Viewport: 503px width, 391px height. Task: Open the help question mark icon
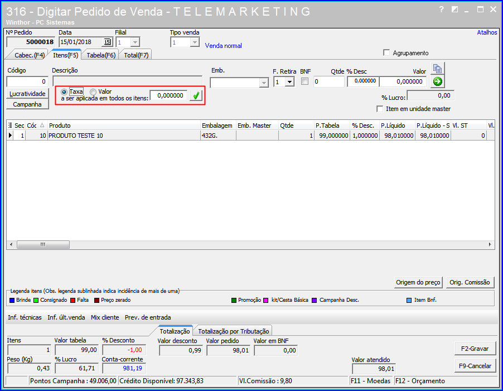pos(442,9)
